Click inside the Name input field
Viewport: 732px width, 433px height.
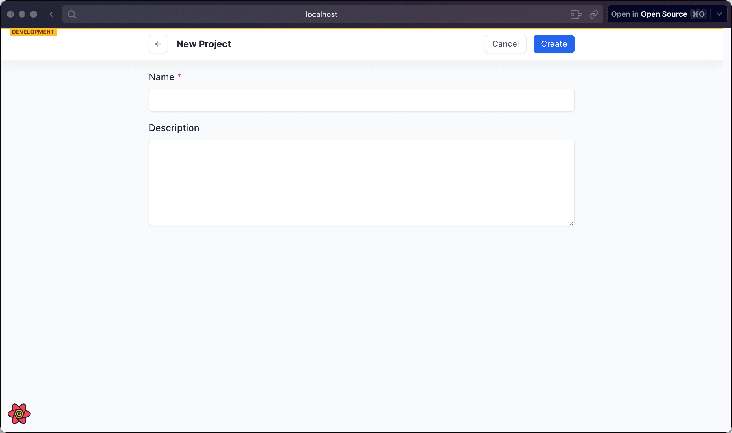coord(361,100)
